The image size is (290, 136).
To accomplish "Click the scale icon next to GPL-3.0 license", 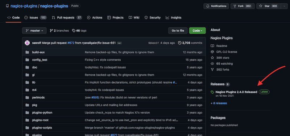I will (212, 52).
